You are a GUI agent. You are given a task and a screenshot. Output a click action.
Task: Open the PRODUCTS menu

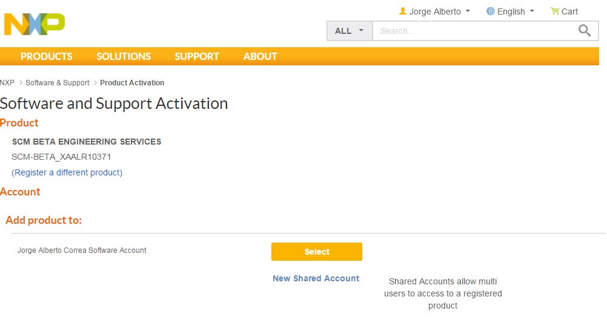[46, 56]
